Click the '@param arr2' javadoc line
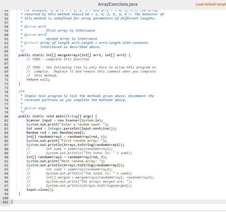Image resolution: width=226 pixels, height=212 pixels. (34, 35)
